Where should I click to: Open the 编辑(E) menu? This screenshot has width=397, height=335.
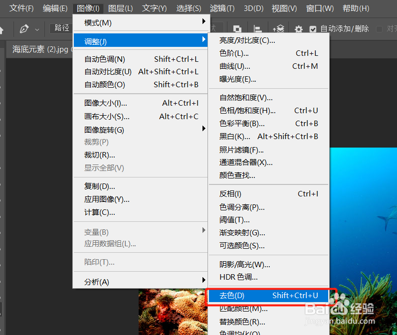pos(55,8)
